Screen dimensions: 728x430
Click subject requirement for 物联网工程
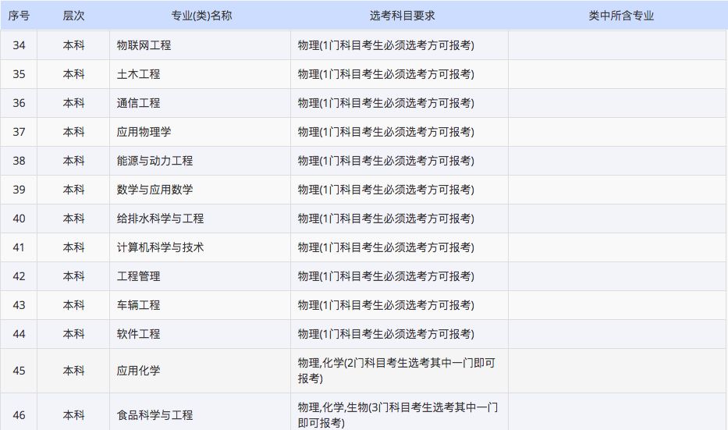click(385, 45)
